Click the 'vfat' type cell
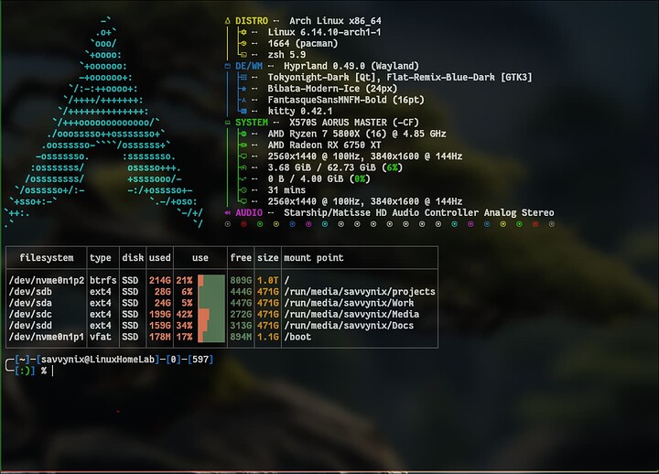659x474 pixels. [x=101, y=337]
